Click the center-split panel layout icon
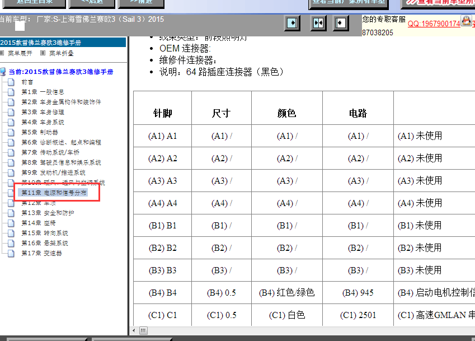475x341 pixels. point(318,23)
